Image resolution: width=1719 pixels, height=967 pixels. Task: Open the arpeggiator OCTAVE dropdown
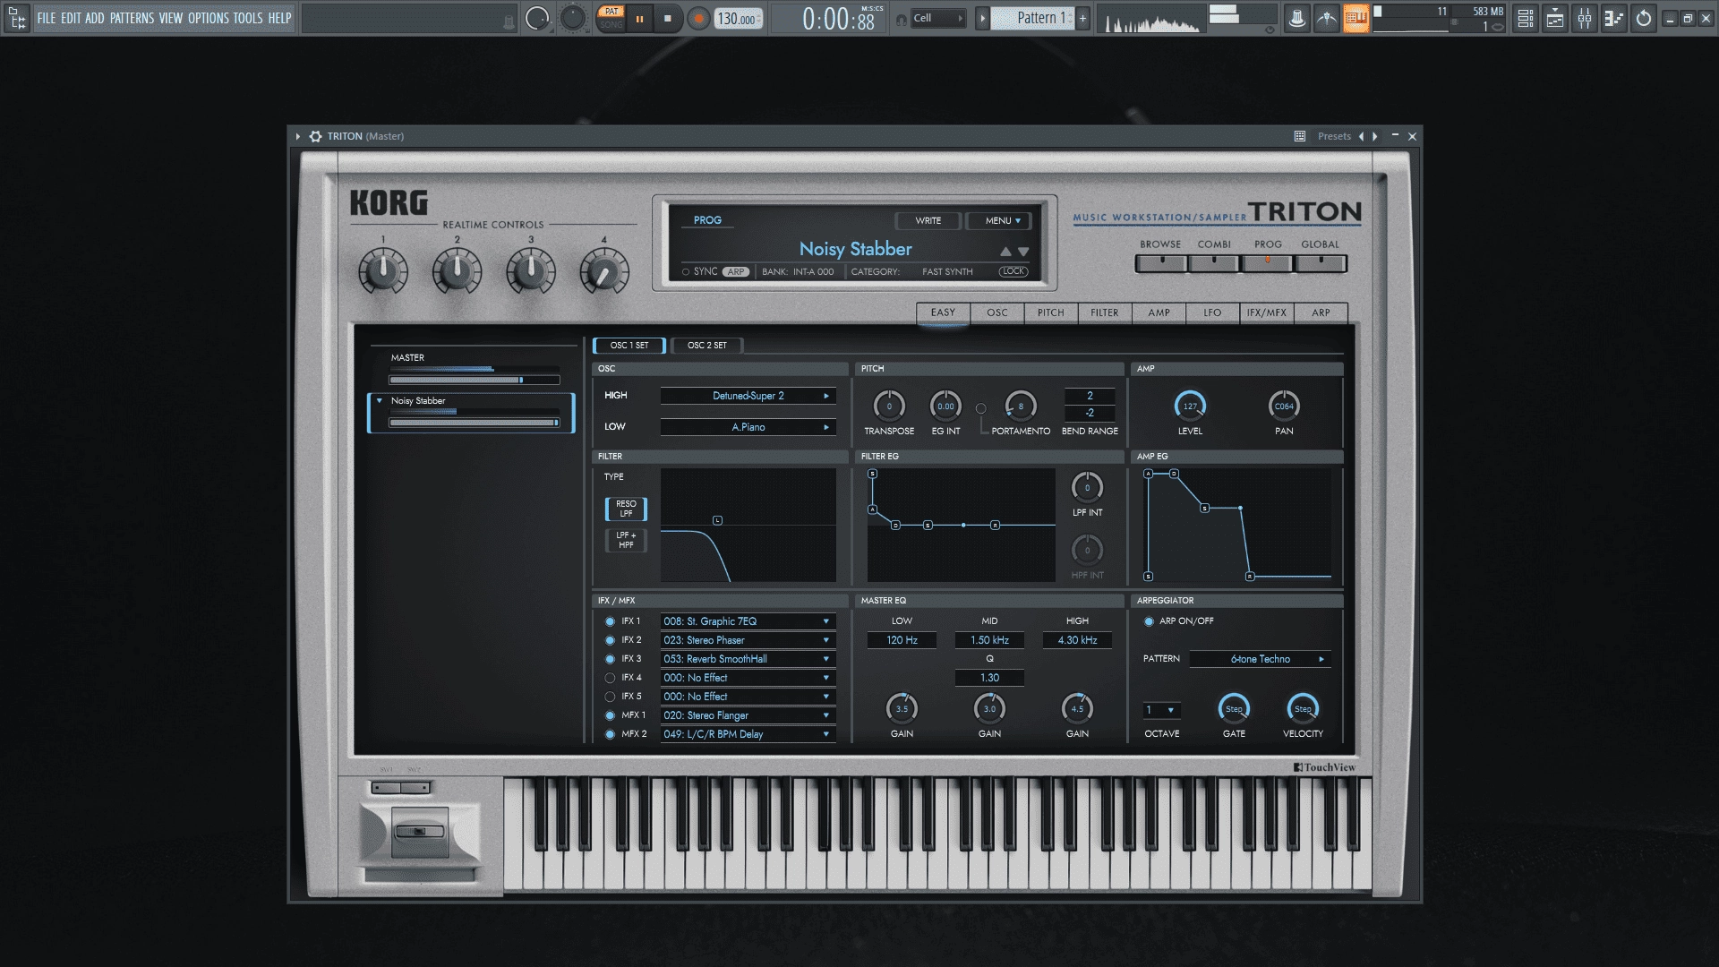coord(1161,710)
